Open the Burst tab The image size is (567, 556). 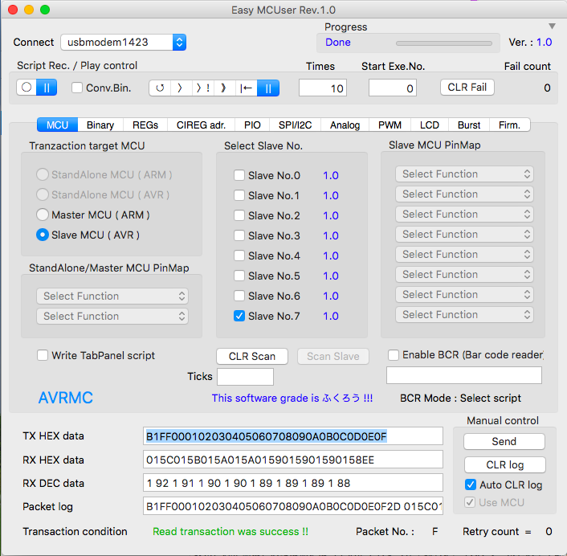click(469, 125)
